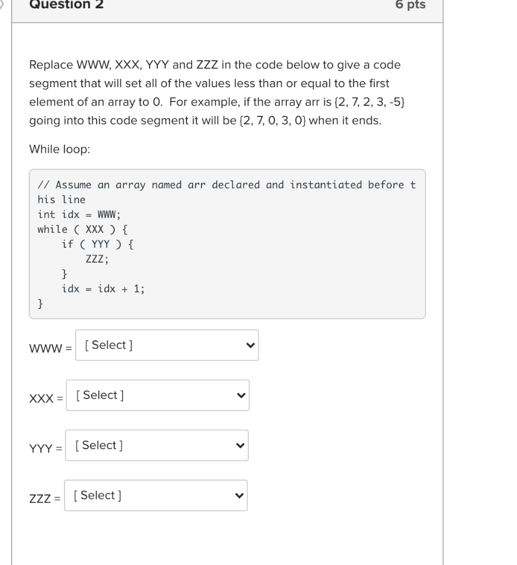Select the code block containing the while loop

click(x=226, y=243)
